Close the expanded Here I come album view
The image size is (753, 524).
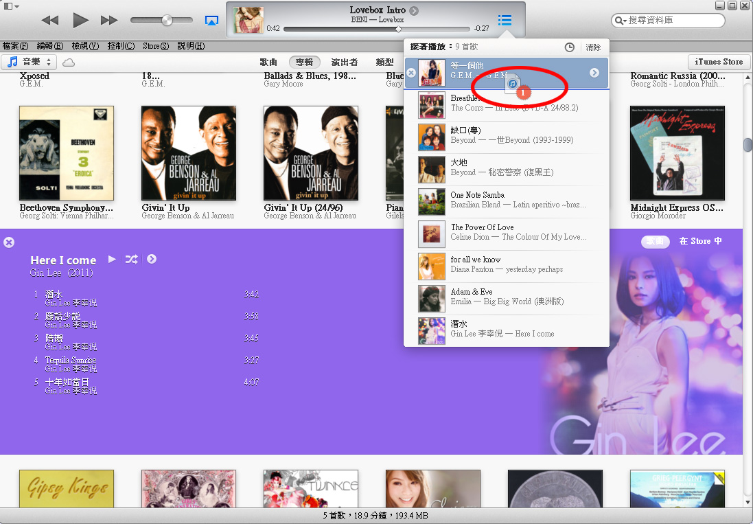9,242
